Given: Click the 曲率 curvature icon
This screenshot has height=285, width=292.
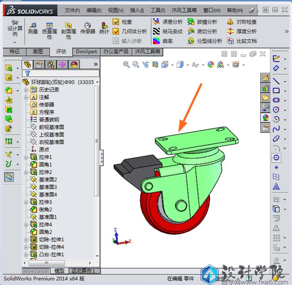Looking at the screenshot, I should click(157, 41).
